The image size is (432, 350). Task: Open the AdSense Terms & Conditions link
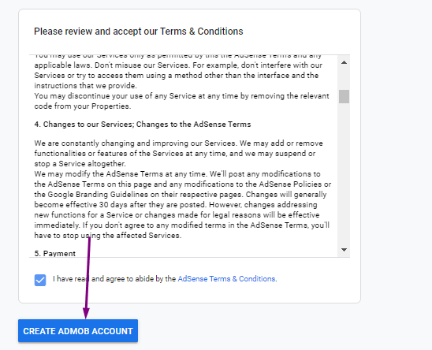point(226,279)
